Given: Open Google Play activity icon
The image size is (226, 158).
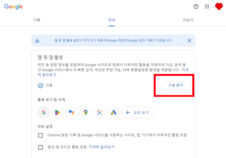Looking at the screenshot, I should [58, 113].
